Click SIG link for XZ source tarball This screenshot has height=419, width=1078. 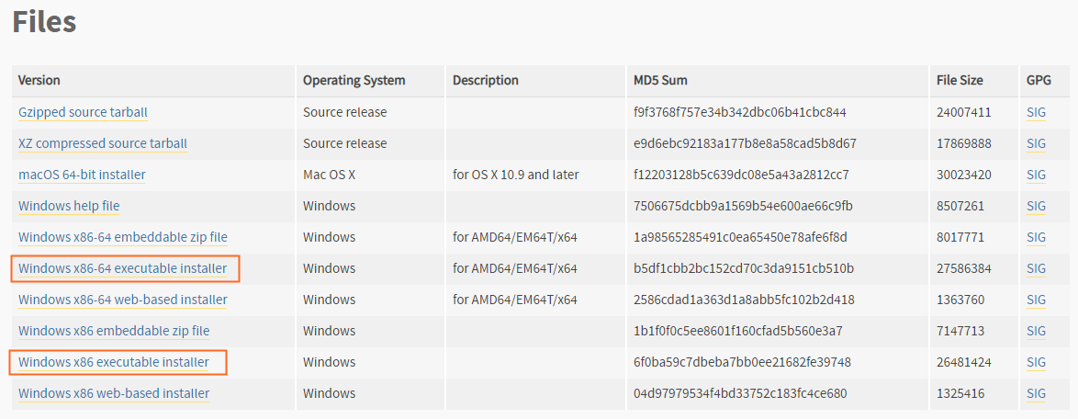(x=1036, y=143)
